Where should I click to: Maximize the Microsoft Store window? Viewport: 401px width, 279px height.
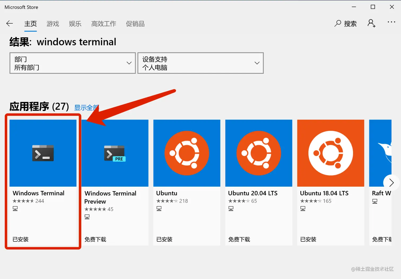pyautogui.click(x=373, y=7)
